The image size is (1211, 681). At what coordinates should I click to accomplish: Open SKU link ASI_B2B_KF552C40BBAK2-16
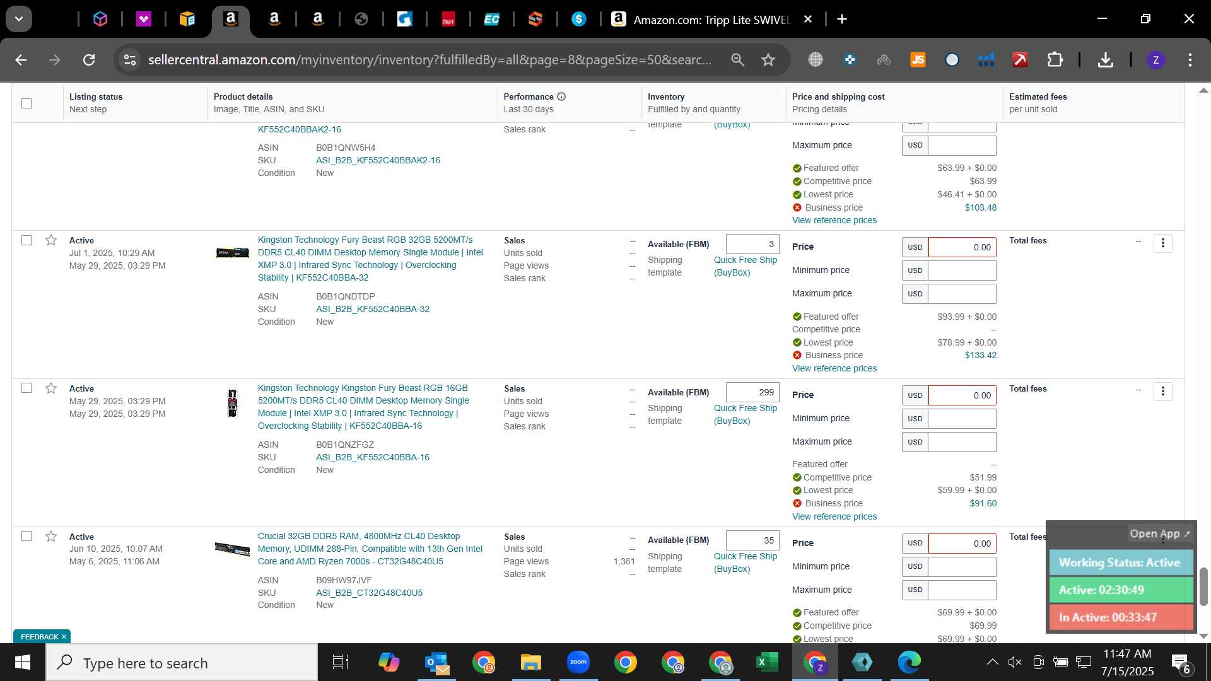378,160
